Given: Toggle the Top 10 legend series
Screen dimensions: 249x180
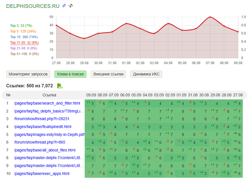Looking at the screenshot, I should click(x=24, y=37).
